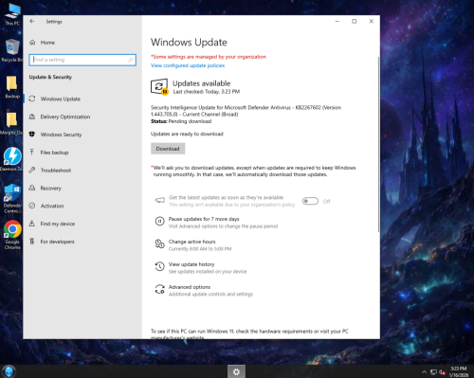Show hidden tray icons chevron
The height and width of the screenshot is (378, 474).
pyautogui.click(x=424, y=372)
